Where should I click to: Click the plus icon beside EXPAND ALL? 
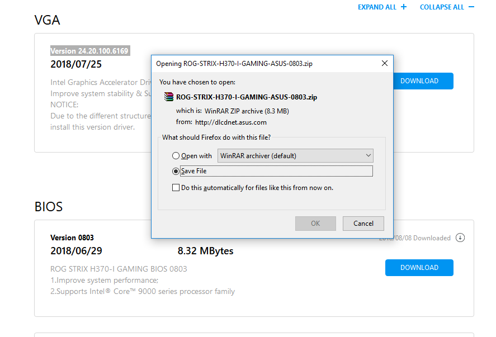click(x=404, y=7)
